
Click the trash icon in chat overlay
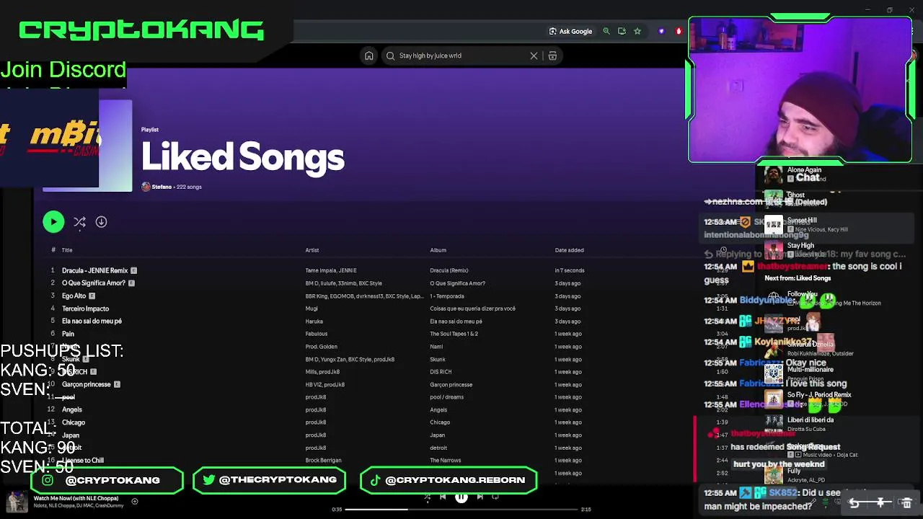click(x=906, y=502)
